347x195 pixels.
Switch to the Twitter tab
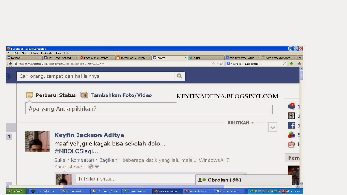pos(206,58)
